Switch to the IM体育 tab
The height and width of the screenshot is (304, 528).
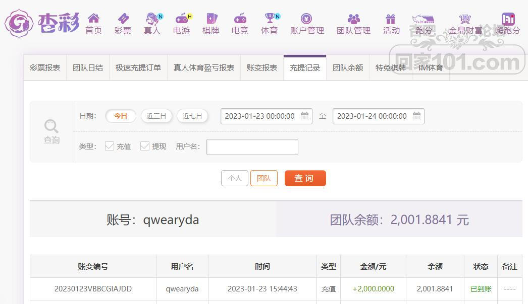[x=431, y=68]
